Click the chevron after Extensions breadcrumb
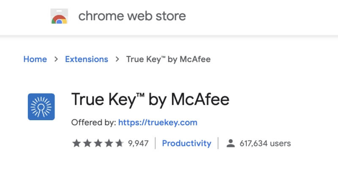The width and height of the screenshot is (338, 170). pos(117,59)
